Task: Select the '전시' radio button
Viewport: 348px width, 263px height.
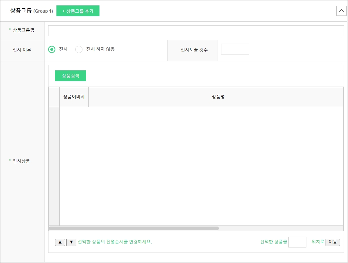Action: (x=52, y=49)
